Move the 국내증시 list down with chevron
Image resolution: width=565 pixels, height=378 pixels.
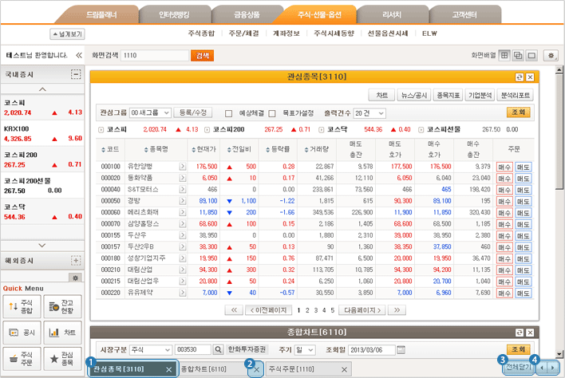[x=42, y=246]
